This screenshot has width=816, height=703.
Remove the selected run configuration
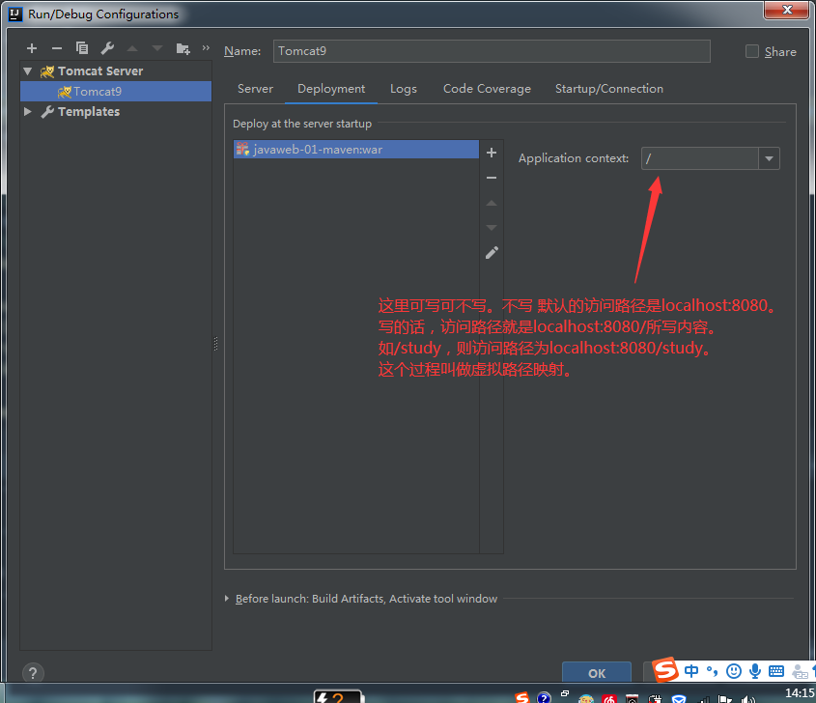pos(57,48)
